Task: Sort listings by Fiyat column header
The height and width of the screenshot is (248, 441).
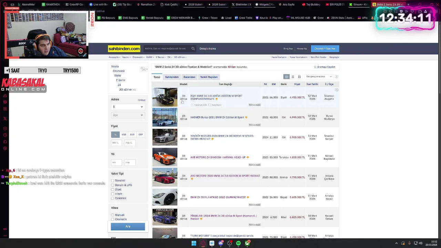Action: click(x=297, y=84)
